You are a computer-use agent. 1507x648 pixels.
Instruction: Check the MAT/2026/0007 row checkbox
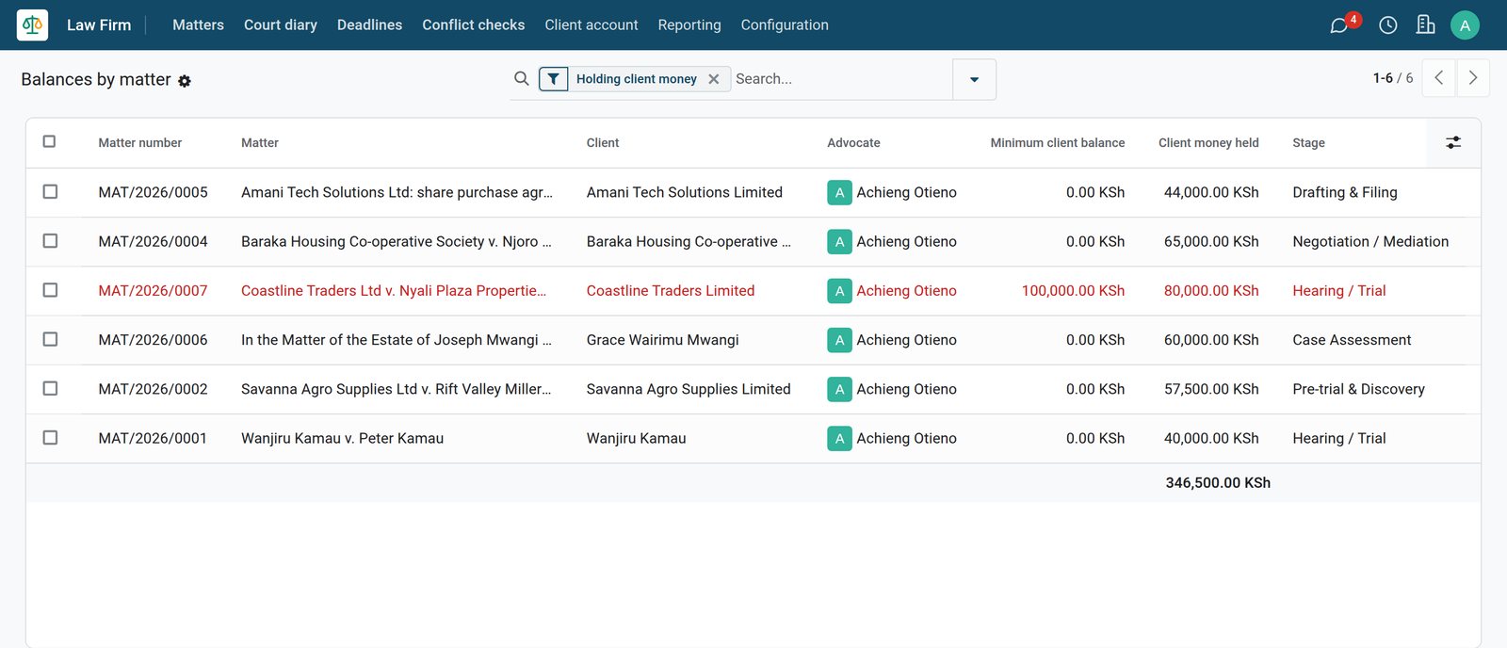[x=50, y=290]
